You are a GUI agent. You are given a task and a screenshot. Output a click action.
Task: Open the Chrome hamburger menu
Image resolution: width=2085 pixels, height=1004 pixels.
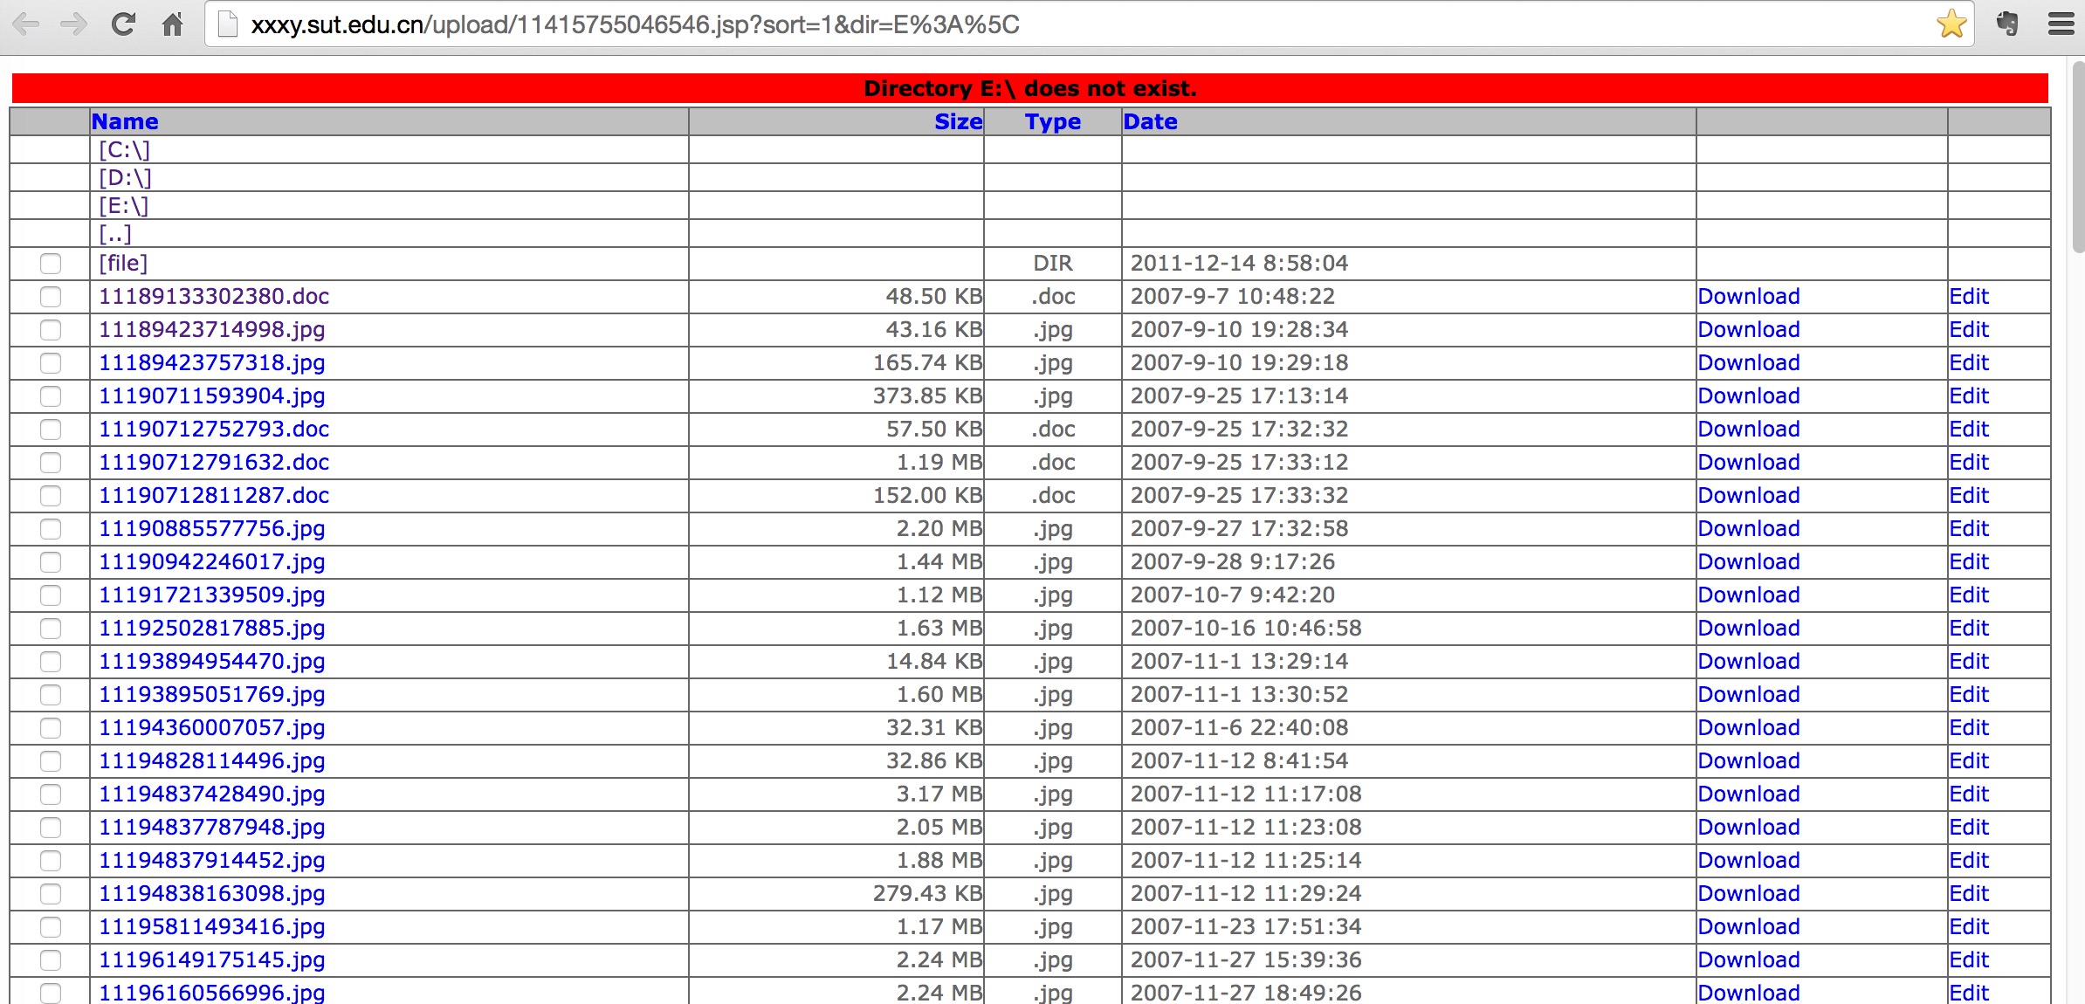pos(2061,24)
